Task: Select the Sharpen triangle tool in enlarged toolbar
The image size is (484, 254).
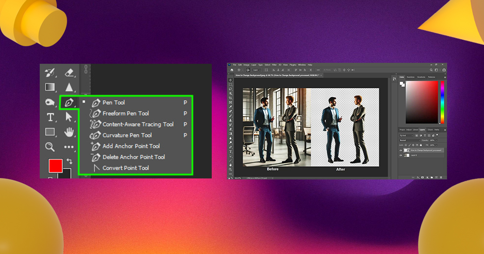Action: click(69, 87)
